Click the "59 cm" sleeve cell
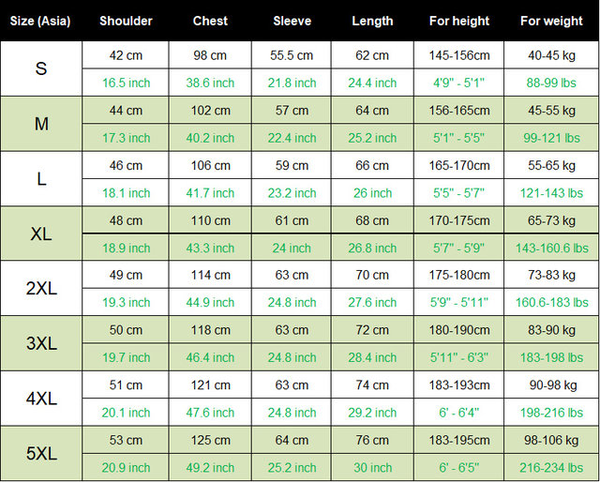 (x=292, y=165)
